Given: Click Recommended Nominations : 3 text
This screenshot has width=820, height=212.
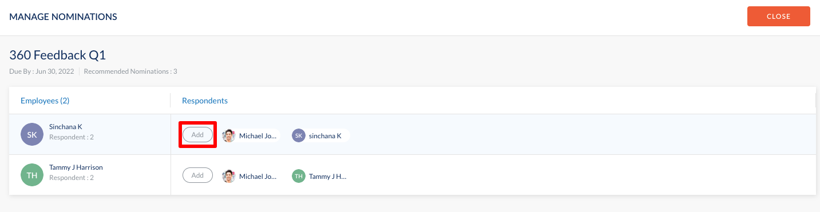Looking at the screenshot, I should coord(130,71).
